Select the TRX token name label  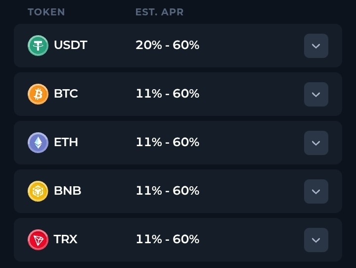tap(65, 240)
